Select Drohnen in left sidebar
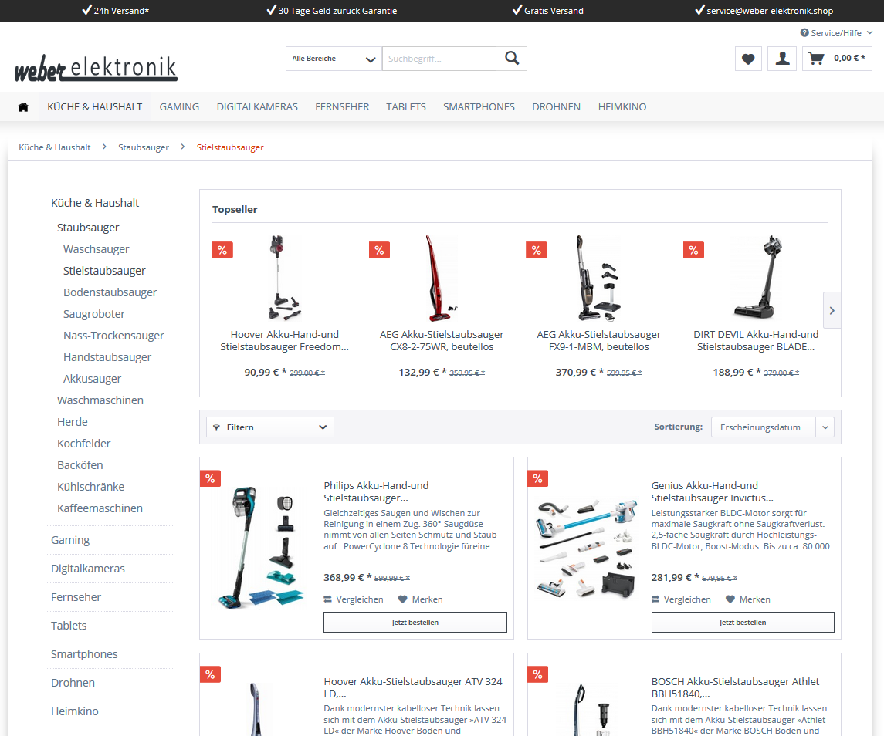 point(73,683)
